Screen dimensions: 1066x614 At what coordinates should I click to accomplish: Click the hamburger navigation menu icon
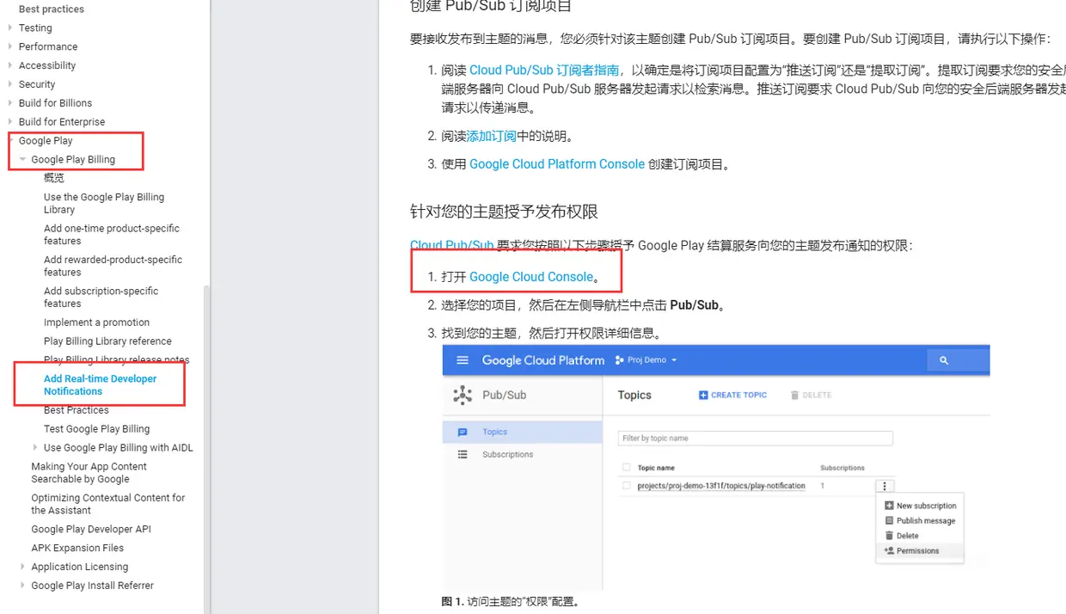462,359
